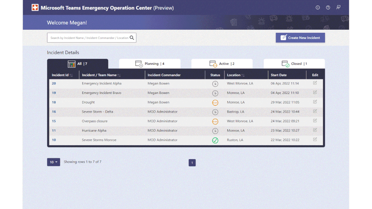Open incident Id 16 link
The width and height of the screenshot is (372, 209).
(54, 112)
